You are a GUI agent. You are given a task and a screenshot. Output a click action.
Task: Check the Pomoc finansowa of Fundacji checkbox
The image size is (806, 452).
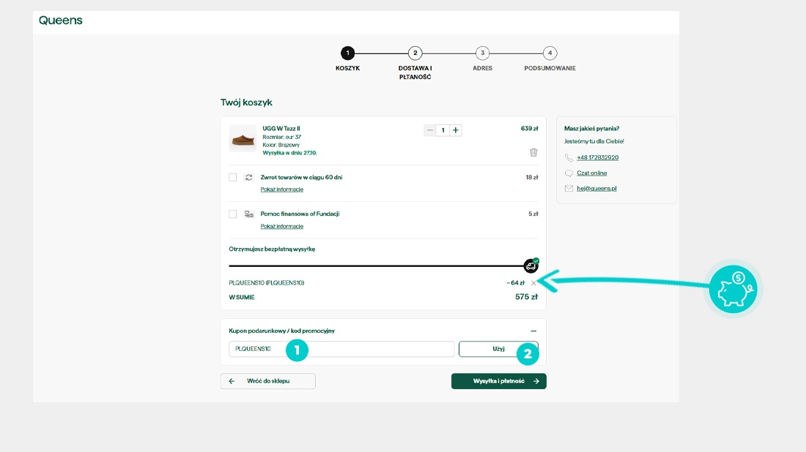[x=233, y=214]
